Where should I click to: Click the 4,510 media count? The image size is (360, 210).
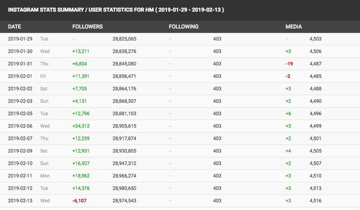pyautogui.click(x=315, y=176)
